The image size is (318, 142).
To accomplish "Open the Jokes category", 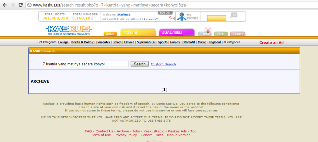I will click(117, 42).
